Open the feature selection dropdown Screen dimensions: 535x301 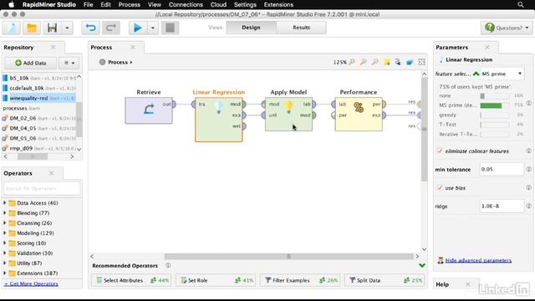502,74
